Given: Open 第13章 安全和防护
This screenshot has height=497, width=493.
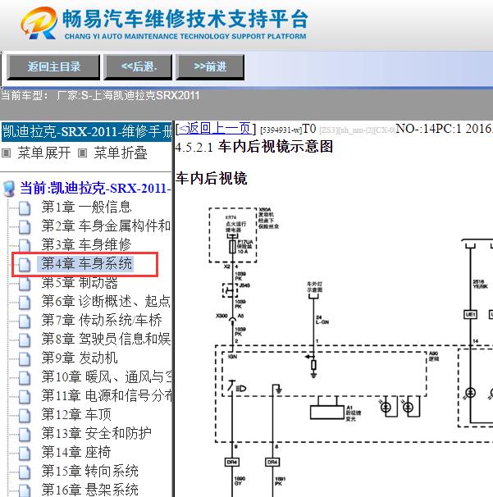Looking at the screenshot, I should [x=96, y=433].
